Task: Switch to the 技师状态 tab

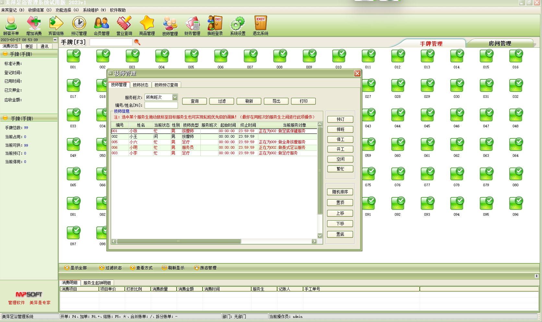Action: [140, 85]
